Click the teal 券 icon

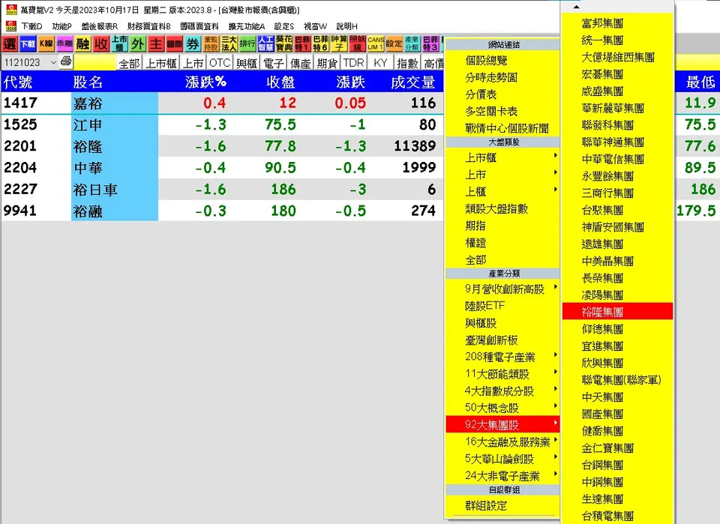point(193,44)
